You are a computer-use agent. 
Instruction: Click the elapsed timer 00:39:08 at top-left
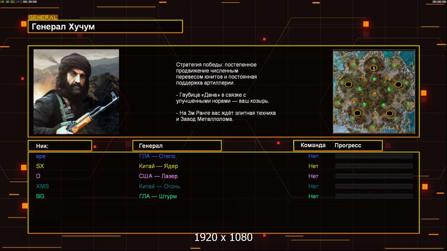pyautogui.click(x=30, y=2)
